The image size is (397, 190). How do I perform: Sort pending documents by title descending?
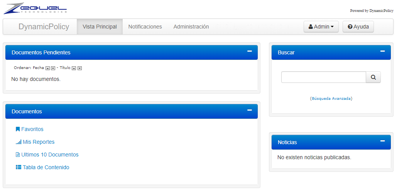[79, 68]
